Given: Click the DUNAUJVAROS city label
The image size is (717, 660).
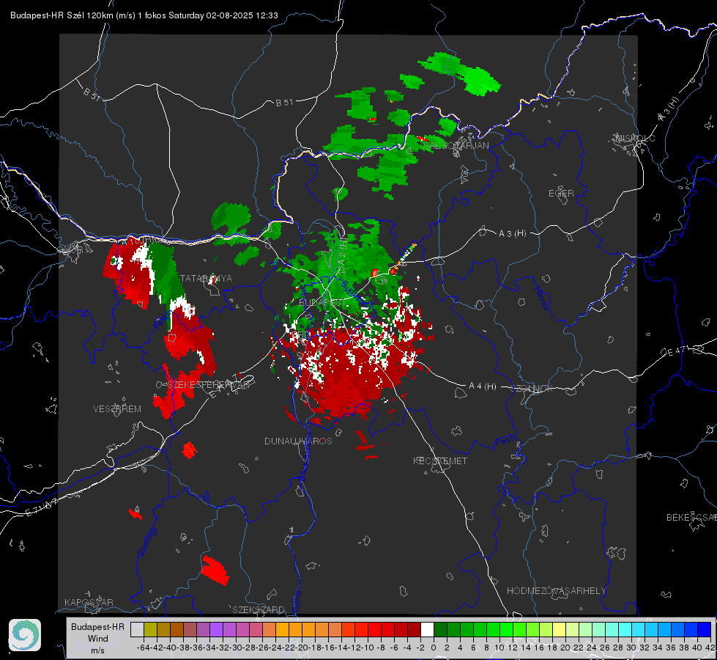Looking at the screenshot, I should coord(298,441).
